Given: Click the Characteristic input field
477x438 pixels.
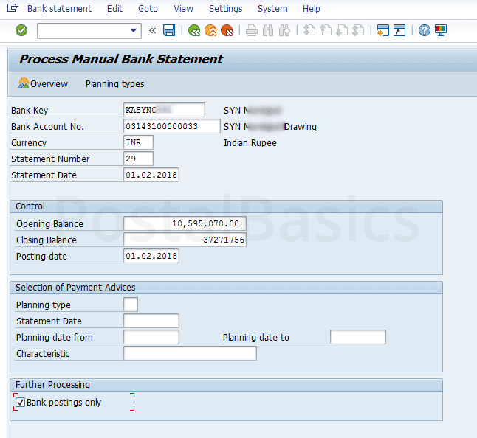Looking at the screenshot, I should 190,353.
